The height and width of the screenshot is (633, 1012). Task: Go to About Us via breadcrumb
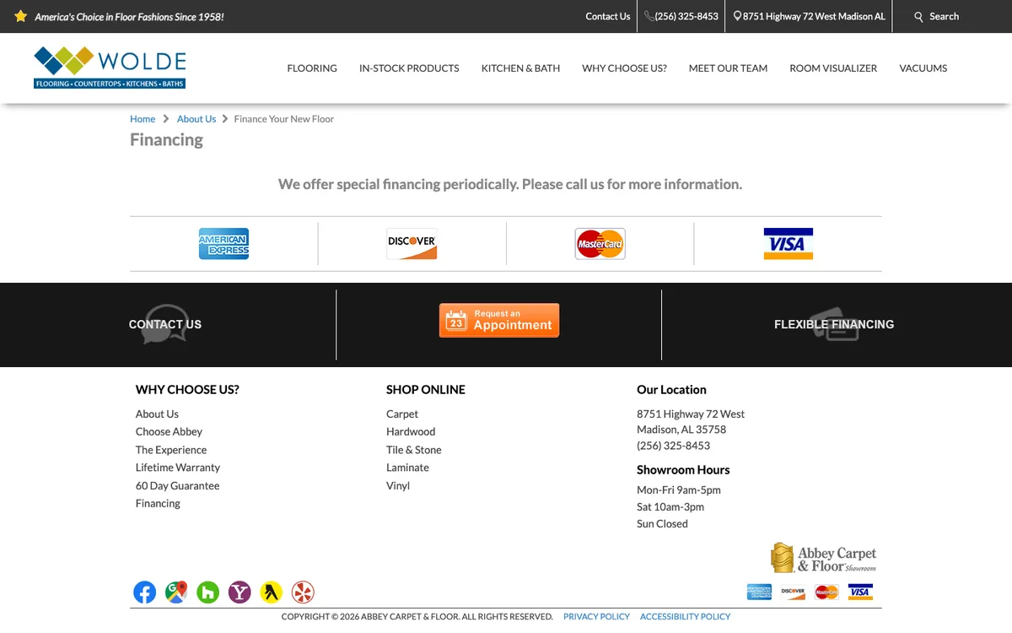[196, 119]
